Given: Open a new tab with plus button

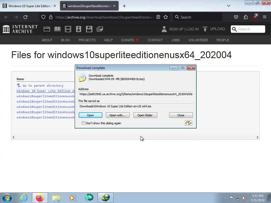Looking at the screenshot, I should (x=124, y=6).
